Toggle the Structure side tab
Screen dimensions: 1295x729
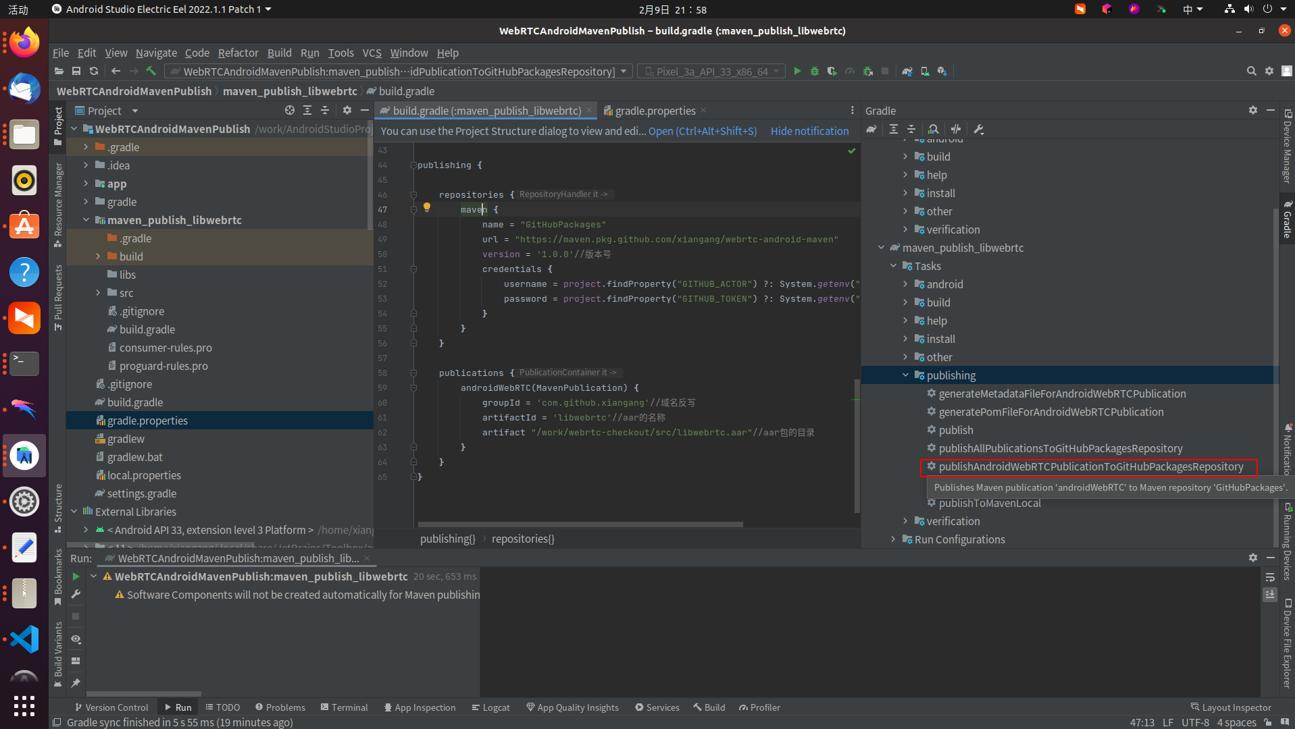(58, 508)
